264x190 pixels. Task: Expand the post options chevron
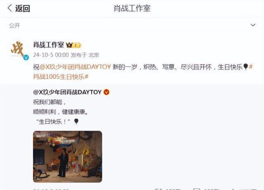(253, 25)
